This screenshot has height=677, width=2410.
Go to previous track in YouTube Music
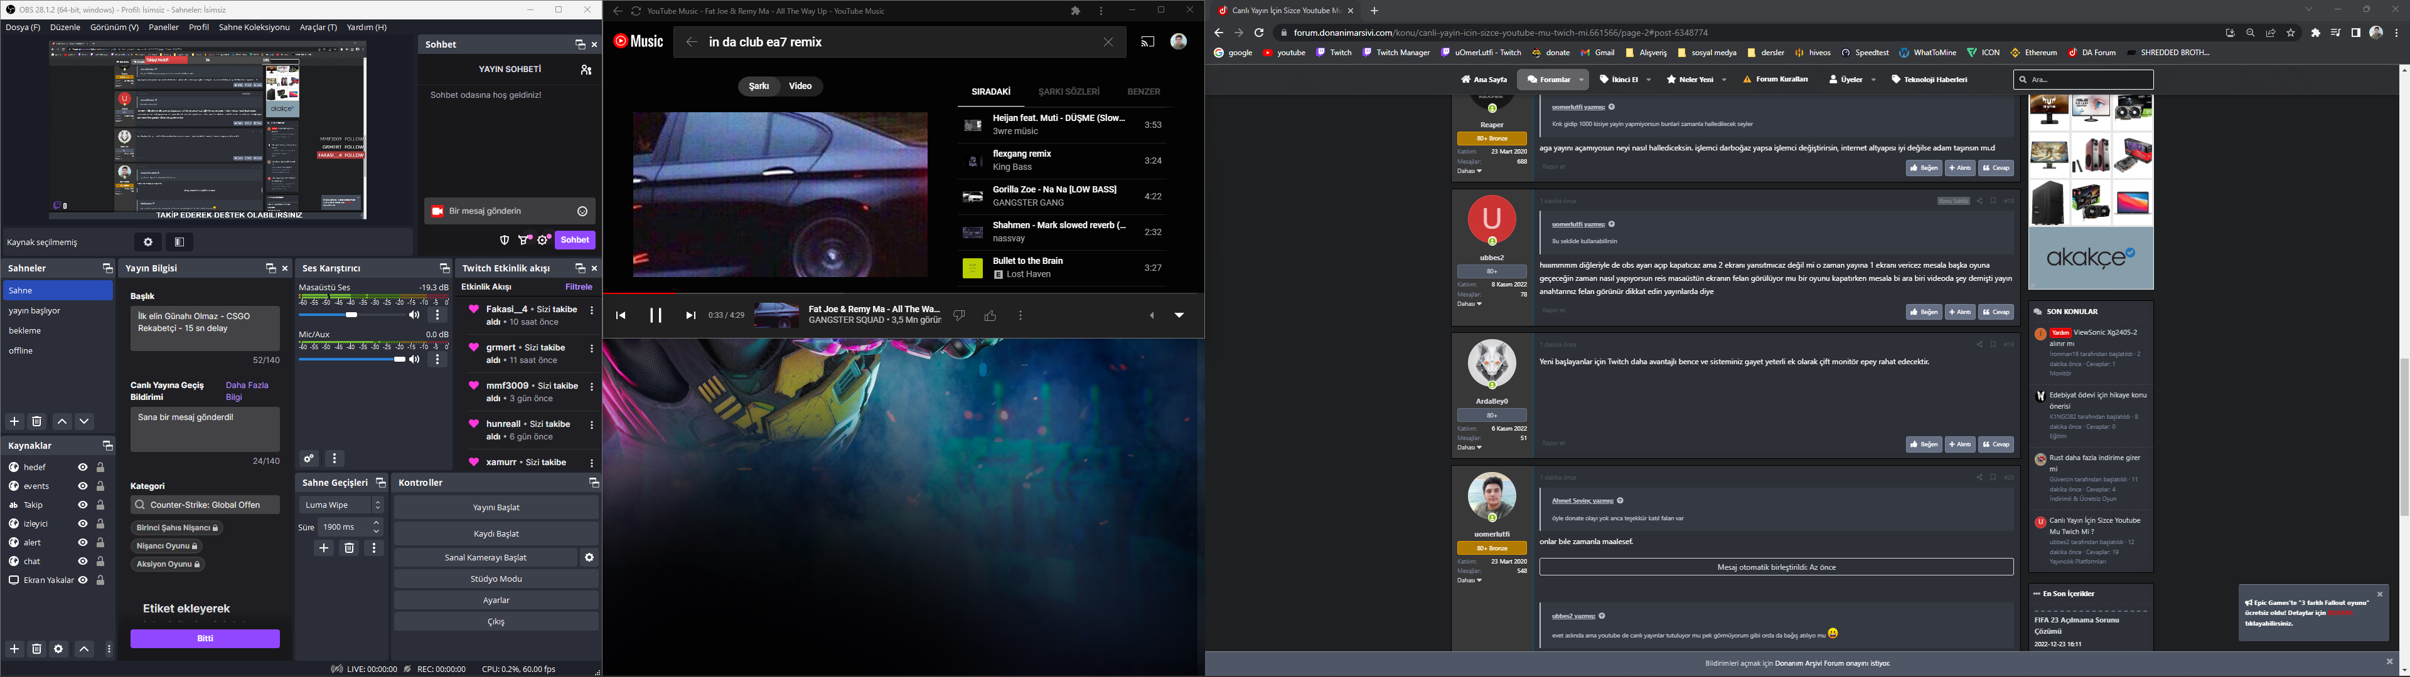click(620, 315)
